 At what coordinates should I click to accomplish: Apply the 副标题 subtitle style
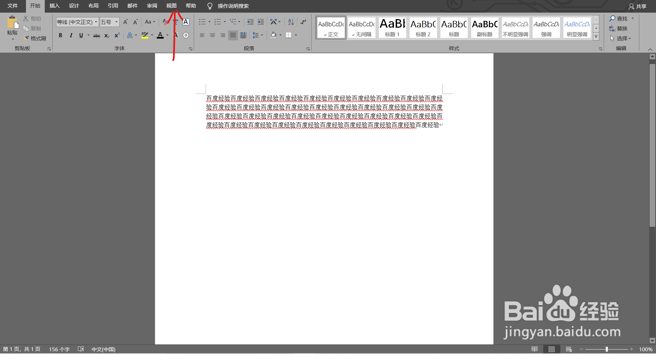click(x=484, y=27)
